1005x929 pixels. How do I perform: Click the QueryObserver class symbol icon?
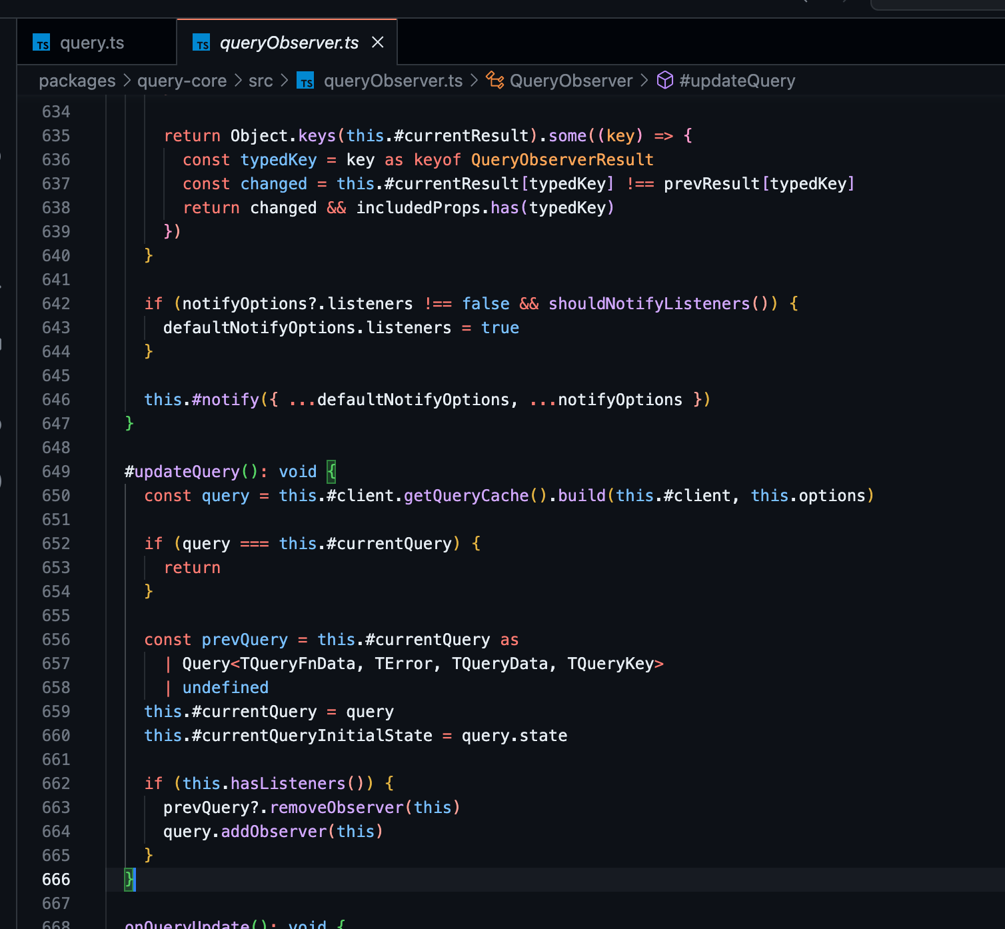point(495,81)
